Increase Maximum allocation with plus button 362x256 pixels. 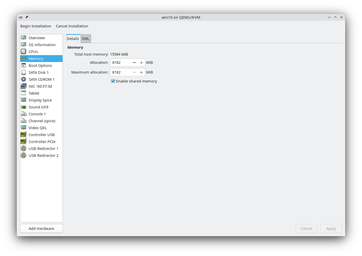click(x=141, y=72)
